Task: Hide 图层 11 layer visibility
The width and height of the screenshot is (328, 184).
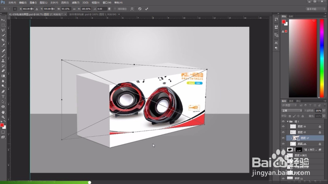Action: tap(283, 178)
